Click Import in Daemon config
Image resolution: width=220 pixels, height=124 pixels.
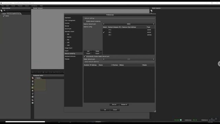(88, 54)
